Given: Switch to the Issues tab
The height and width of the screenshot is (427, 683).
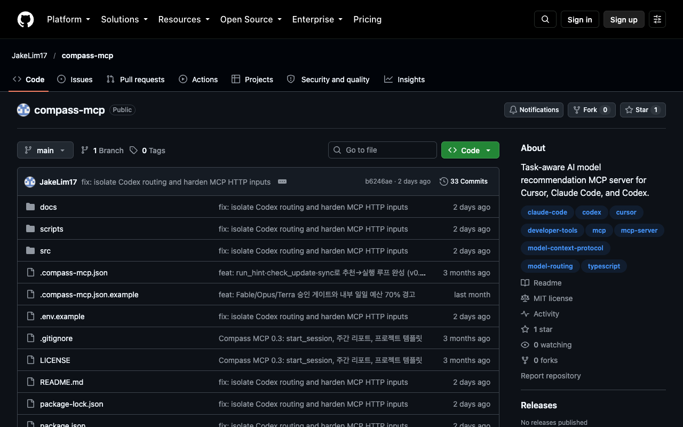Looking at the screenshot, I should (x=75, y=80).
